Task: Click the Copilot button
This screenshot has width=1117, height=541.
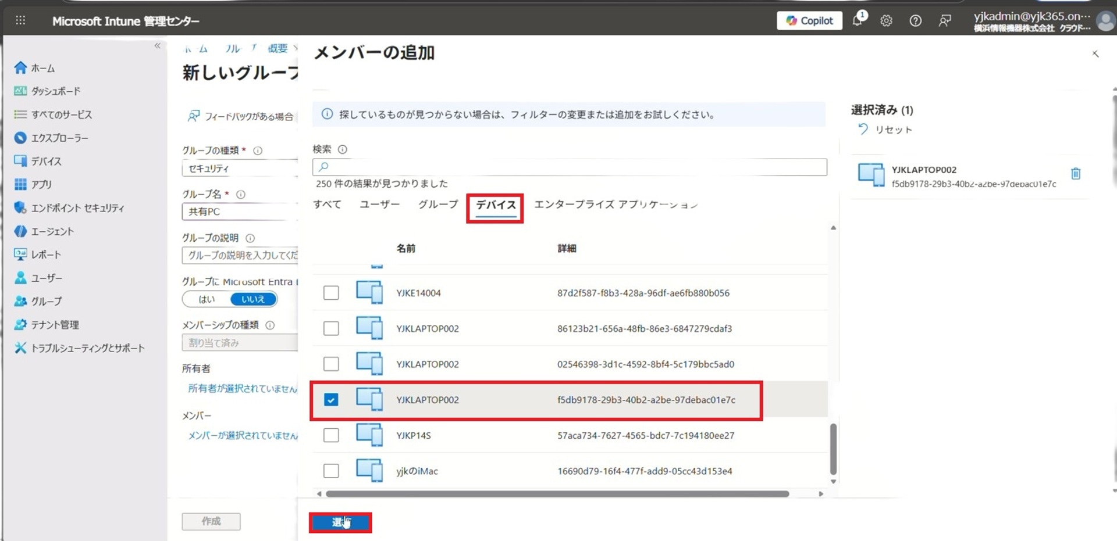Action: pos(809,21)
